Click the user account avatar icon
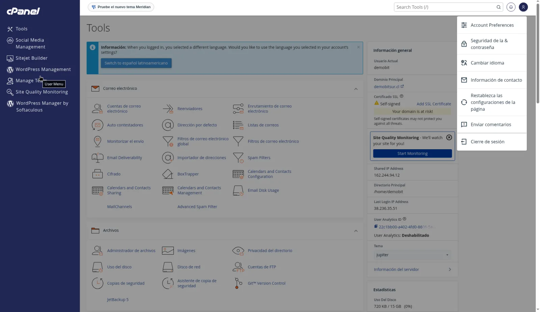 (523, 7)
